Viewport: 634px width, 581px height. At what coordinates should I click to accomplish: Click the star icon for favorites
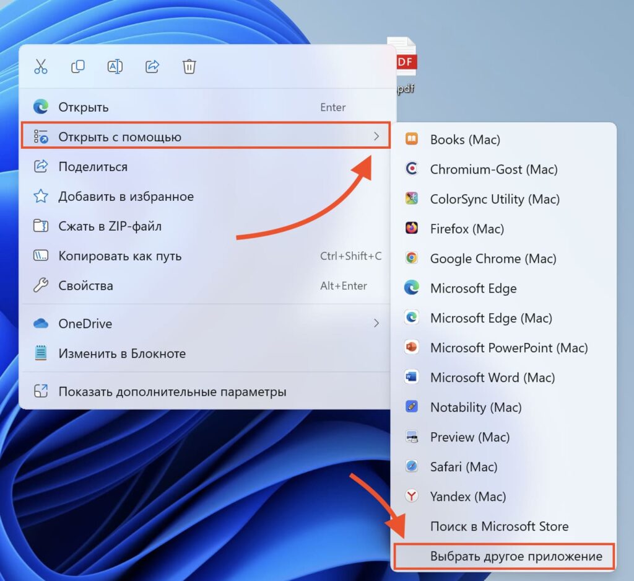tap(40, 197)
